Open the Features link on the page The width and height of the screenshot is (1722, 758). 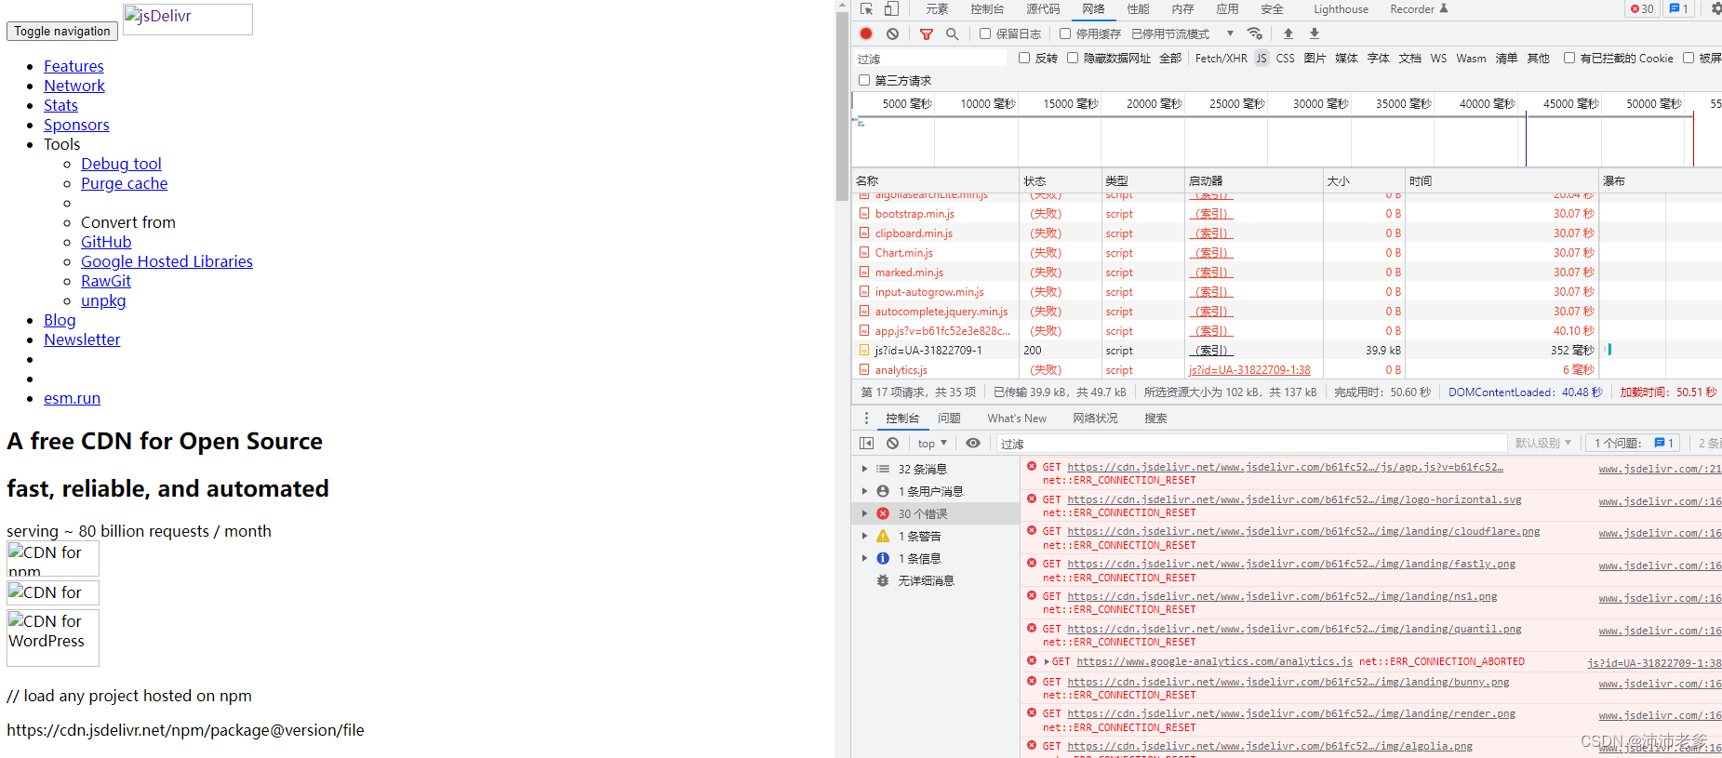tap(73, 66)
